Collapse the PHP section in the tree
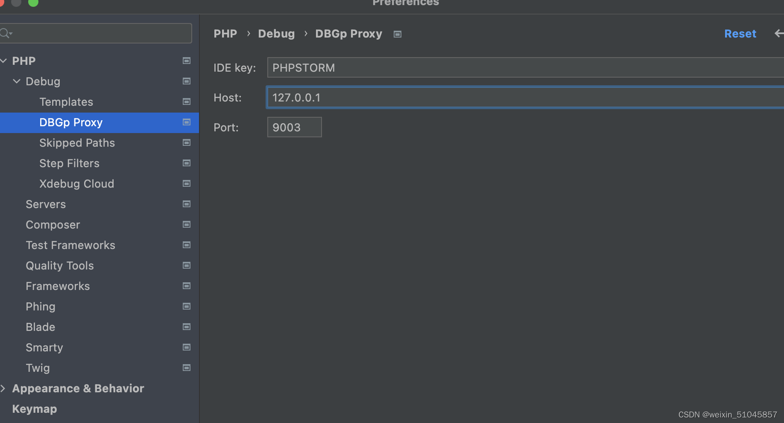This screenshot has height=423, width=784. (3, 61)
